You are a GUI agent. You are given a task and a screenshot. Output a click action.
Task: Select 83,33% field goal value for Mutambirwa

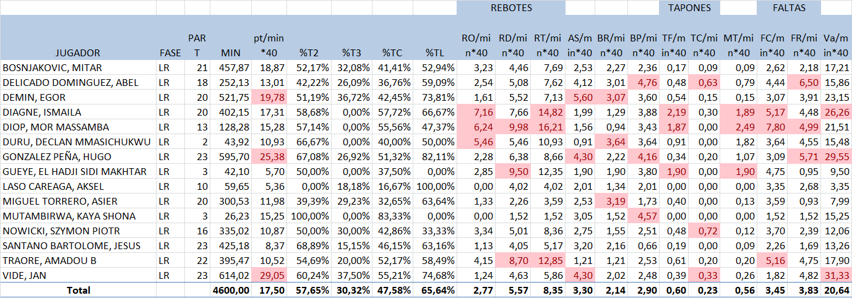(392, 216)
